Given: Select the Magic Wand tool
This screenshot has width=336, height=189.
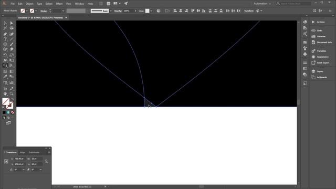Looking at the screenshot, I should click(5, 28).
